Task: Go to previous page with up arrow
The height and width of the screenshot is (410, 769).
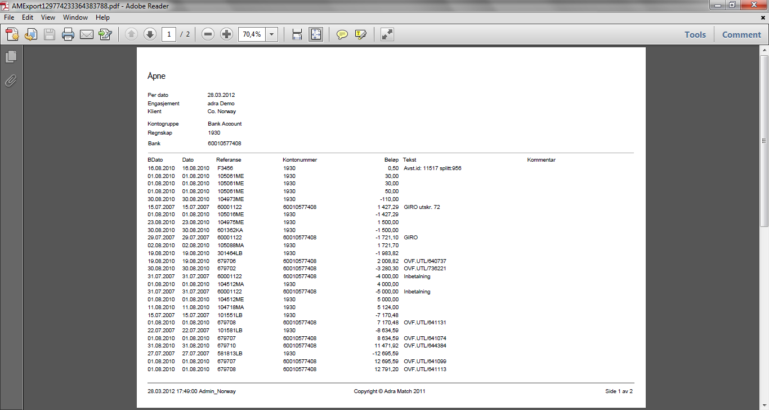Action: [131, 34]
